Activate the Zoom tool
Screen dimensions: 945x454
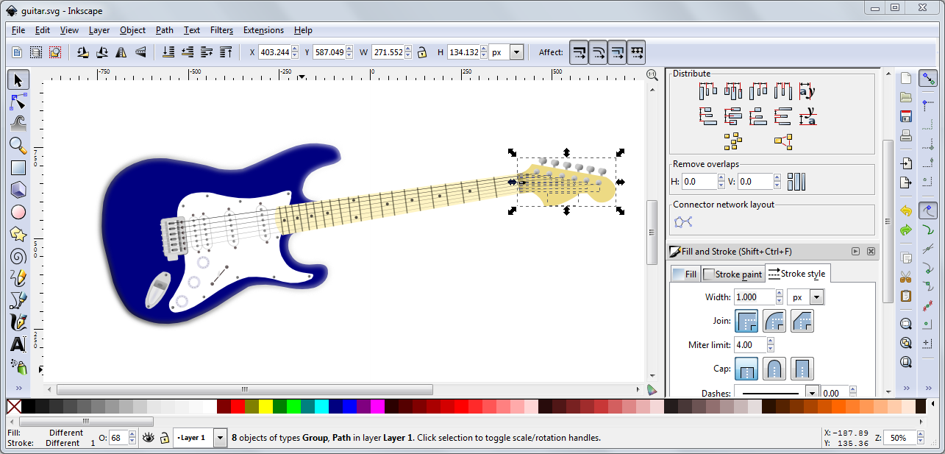point(18,146)
